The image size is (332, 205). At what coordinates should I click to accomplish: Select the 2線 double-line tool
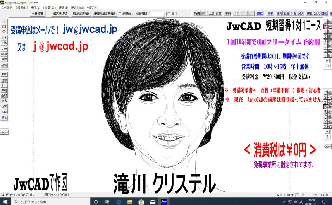click(x=4, y=49)
